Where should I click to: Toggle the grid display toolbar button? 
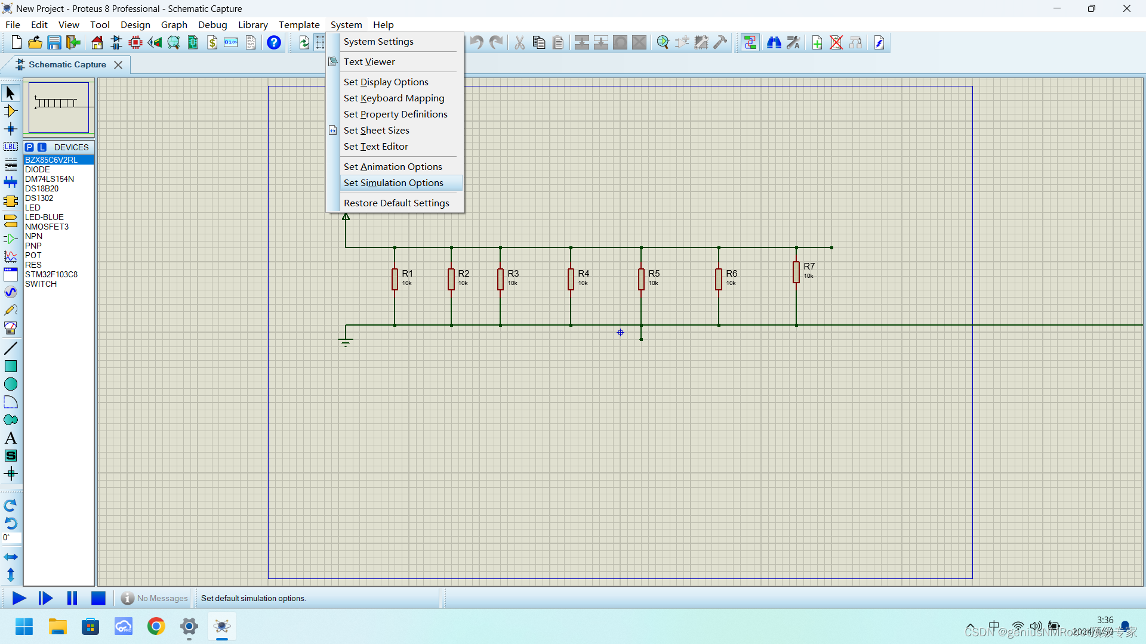(321, 42)
